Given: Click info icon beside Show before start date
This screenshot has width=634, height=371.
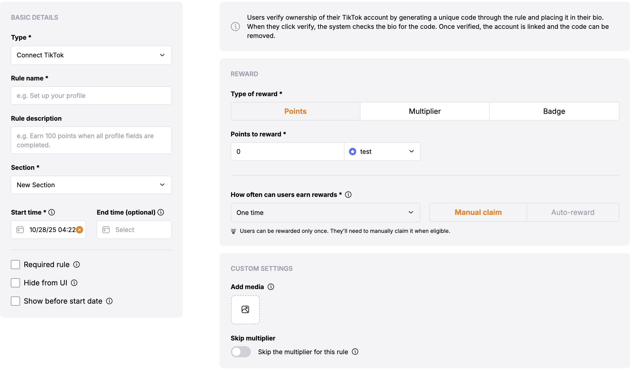Looking at the screenshot, I should coord(109,301).
